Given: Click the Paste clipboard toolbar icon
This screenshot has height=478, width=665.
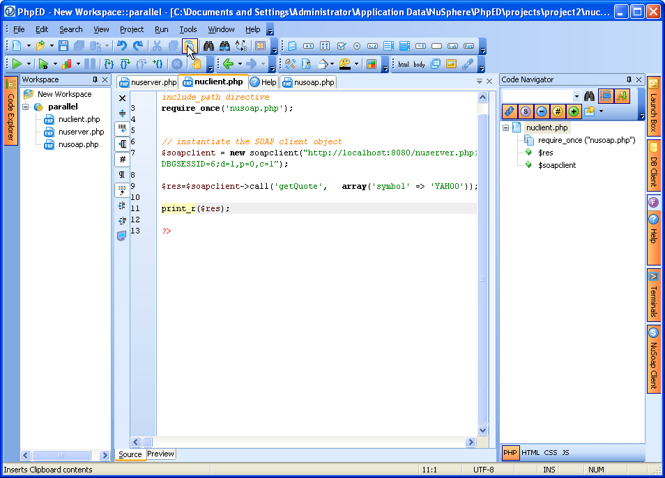Looking at the screenshot, I should (x=190, y=46).
